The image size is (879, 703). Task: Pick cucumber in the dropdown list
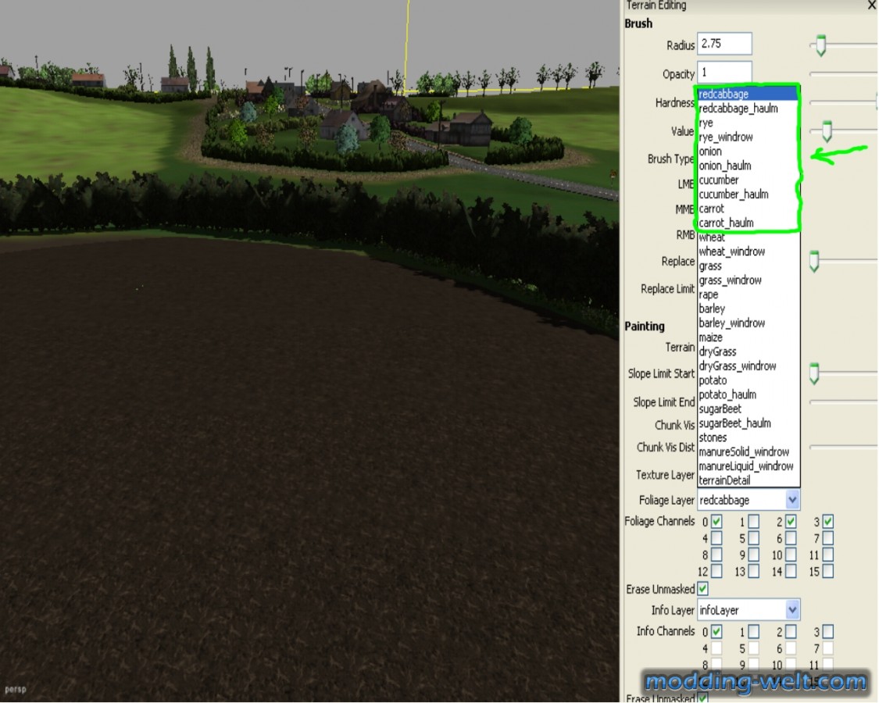[x=747, y=180]
